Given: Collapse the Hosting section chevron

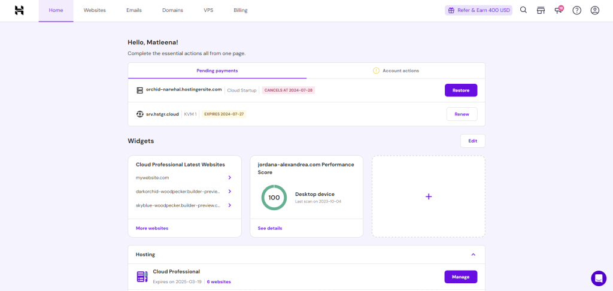Looking at the screenshot, I should coord(473,254).
